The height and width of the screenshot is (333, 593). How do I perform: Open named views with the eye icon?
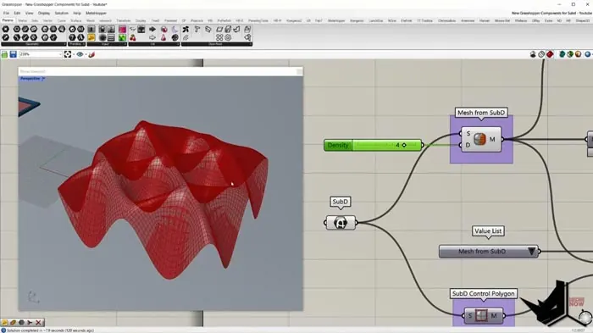pyautogui.click(x=80, y=54)
